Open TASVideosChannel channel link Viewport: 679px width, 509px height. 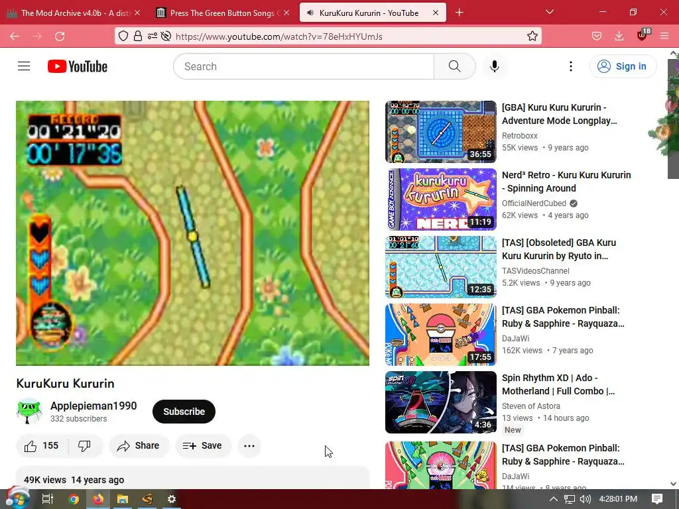click(x=536, y=271)
